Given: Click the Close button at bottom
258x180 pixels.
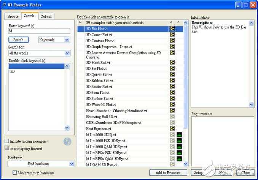Looking at the screenshot, I should (245, 173).
